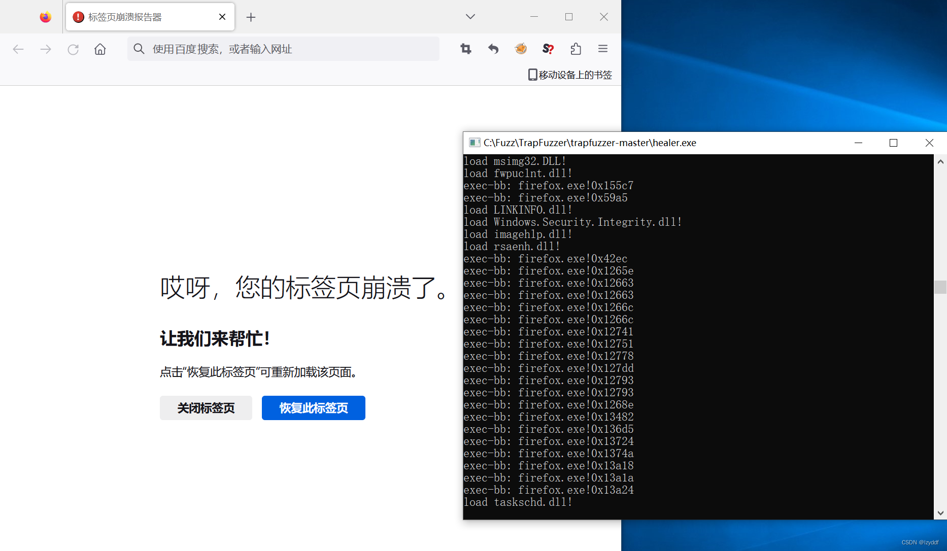Click line 'exec-bb: firefox.exe!0x13a24'
This screenshot has width=947, height=551.
549,490
